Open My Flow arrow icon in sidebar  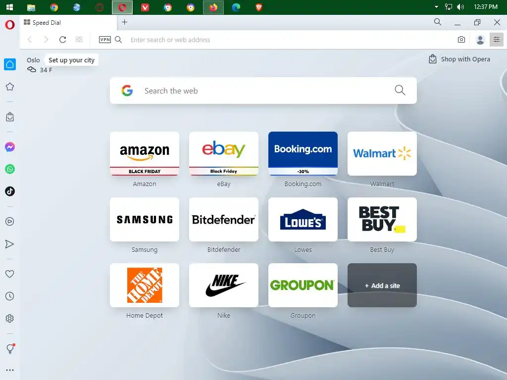10,244
